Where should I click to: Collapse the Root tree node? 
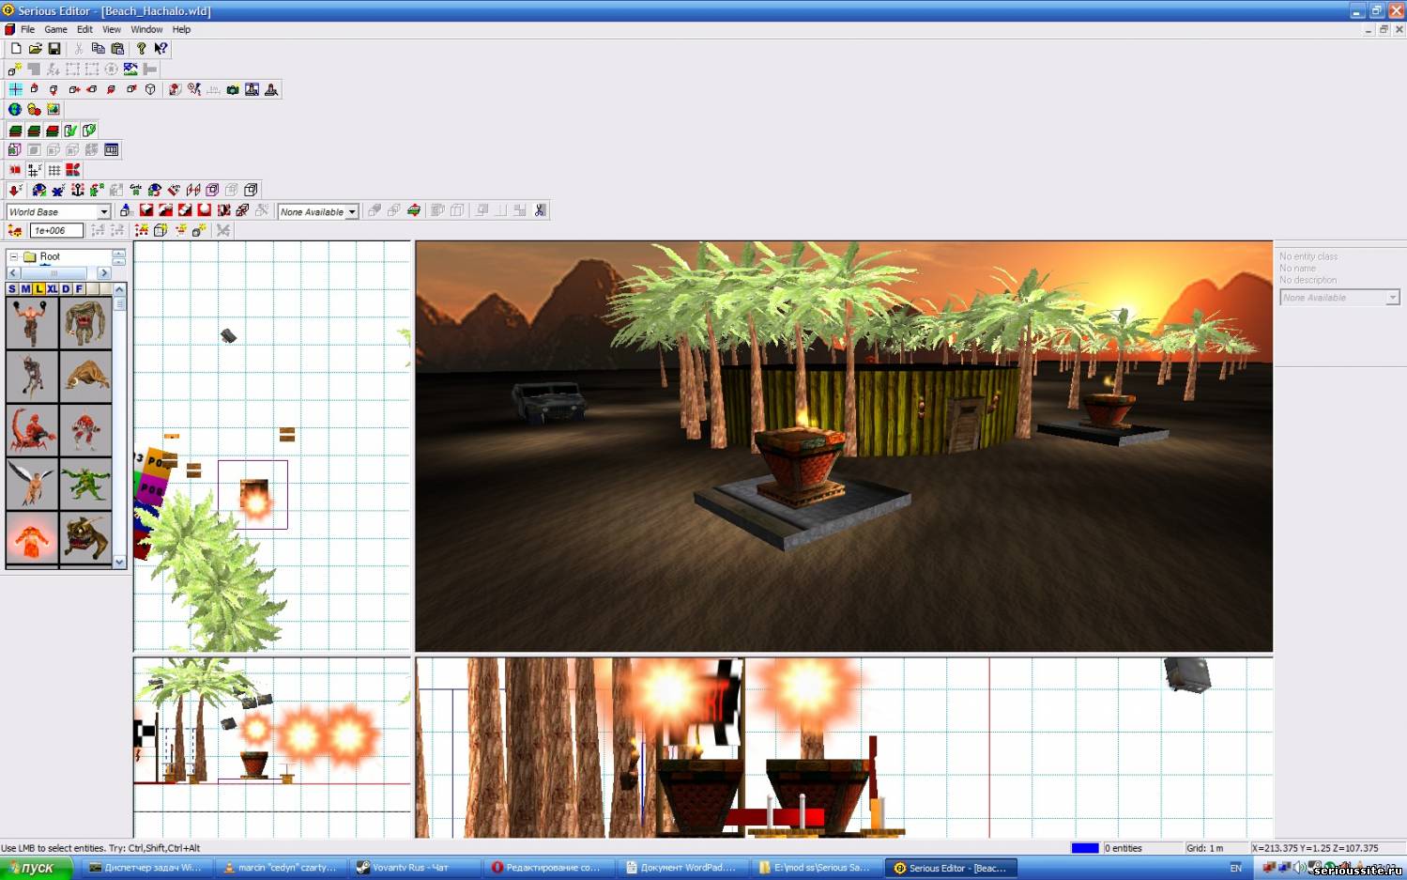point(14,256)
